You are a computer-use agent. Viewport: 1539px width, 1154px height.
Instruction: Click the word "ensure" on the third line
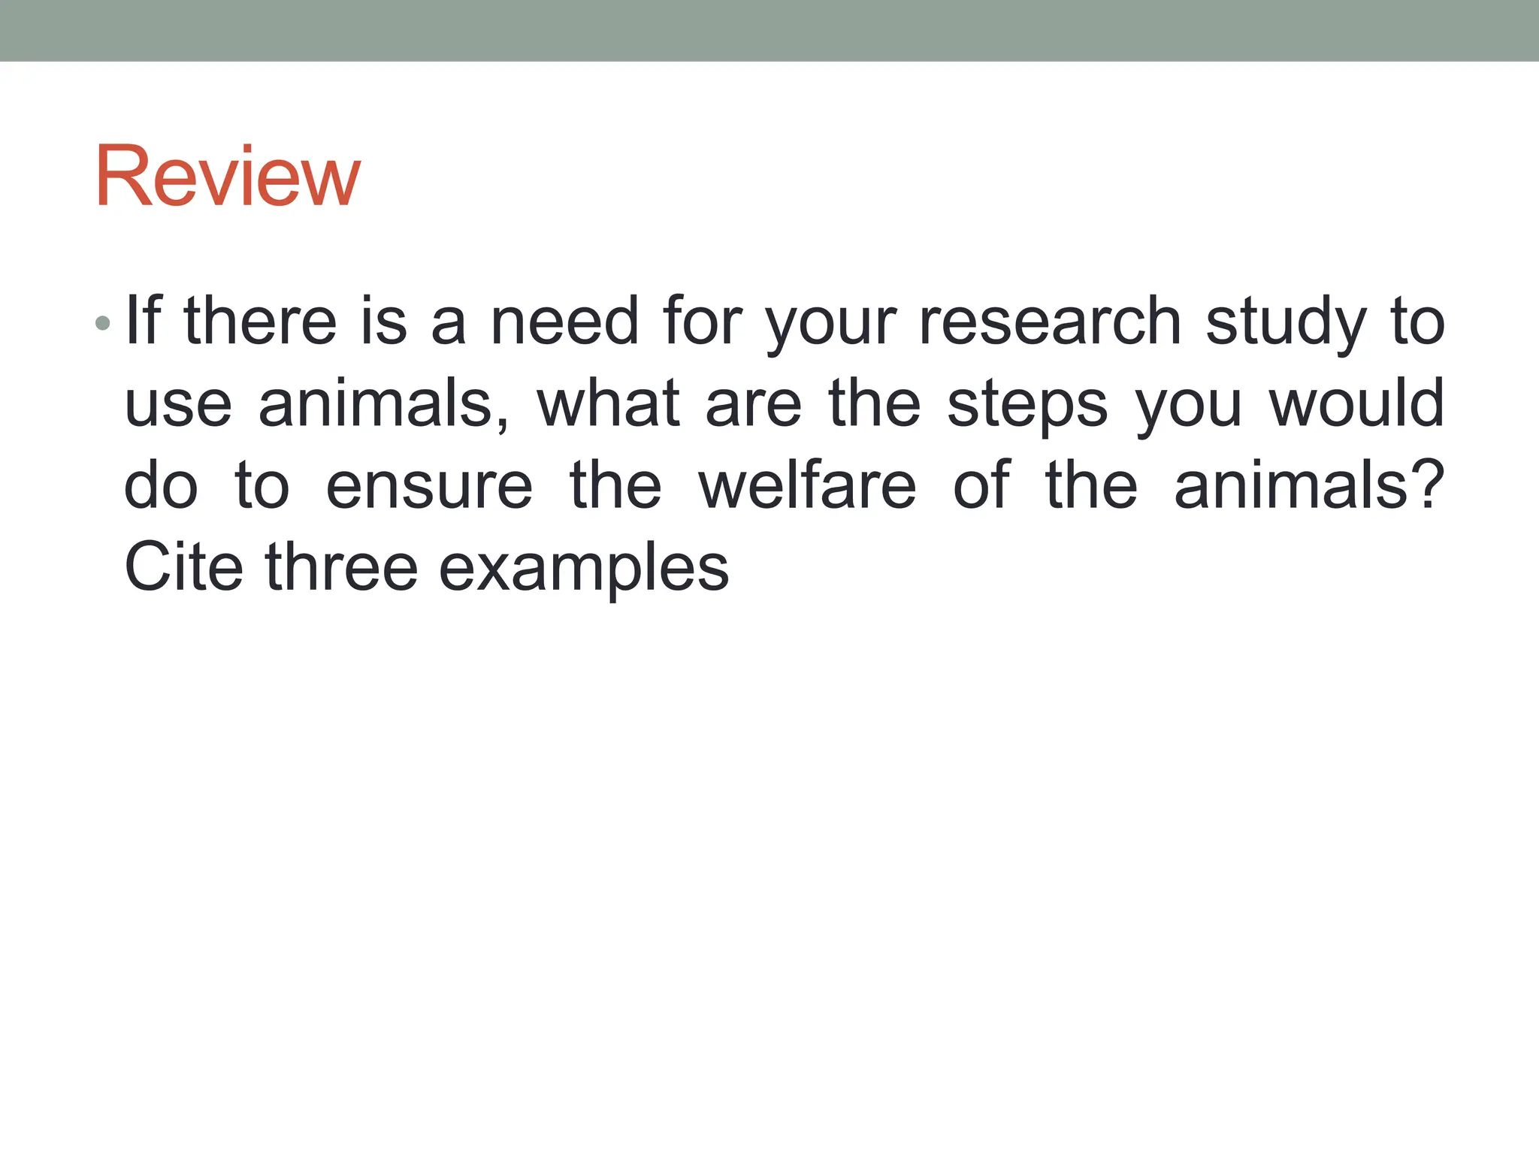coord(429,485)
